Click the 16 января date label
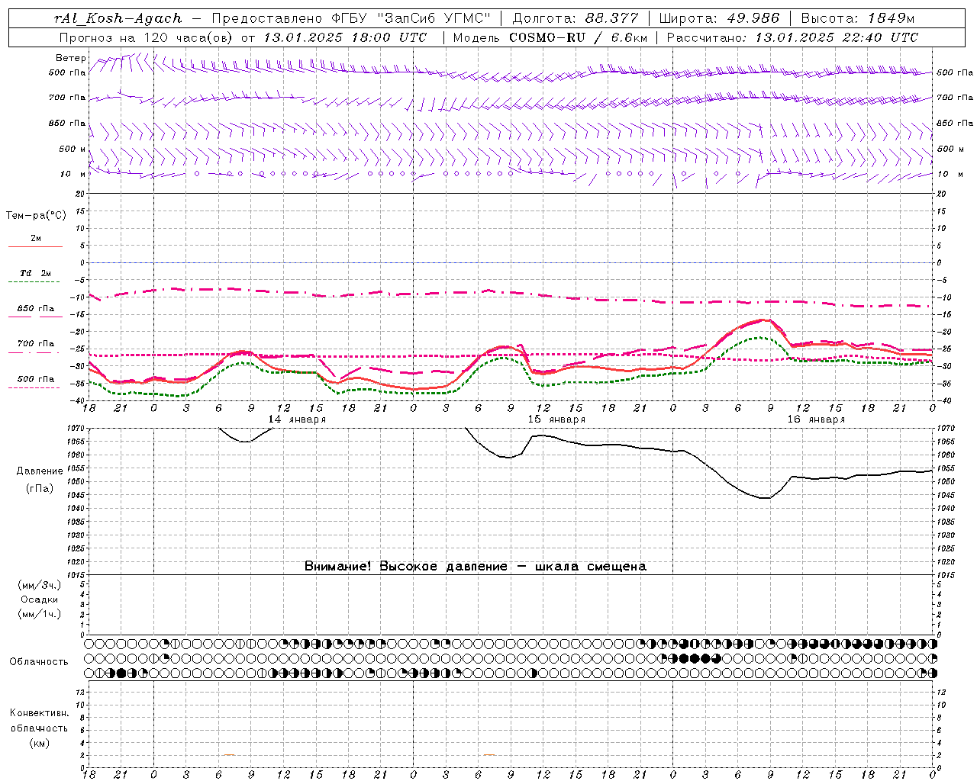 816,419
